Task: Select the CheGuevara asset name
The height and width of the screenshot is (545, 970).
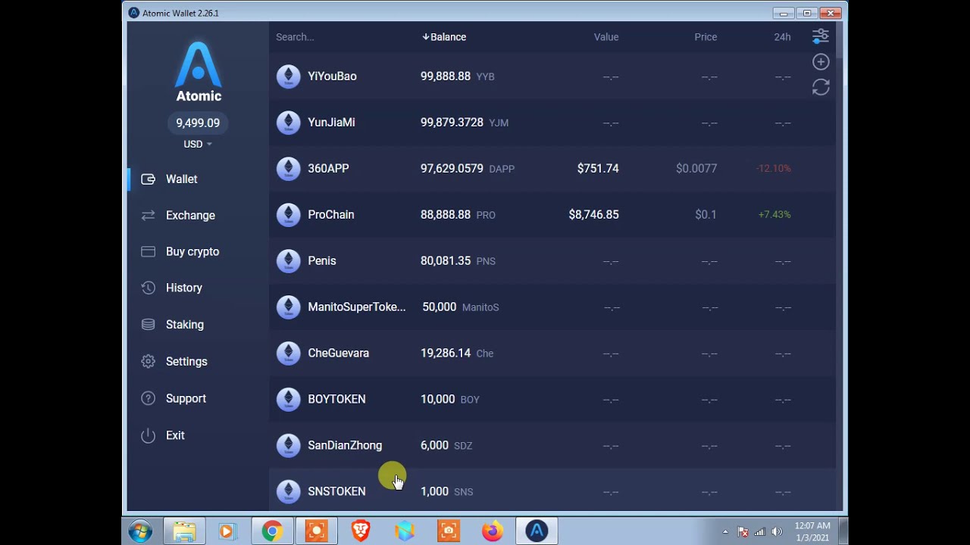Action: (338, 353)
